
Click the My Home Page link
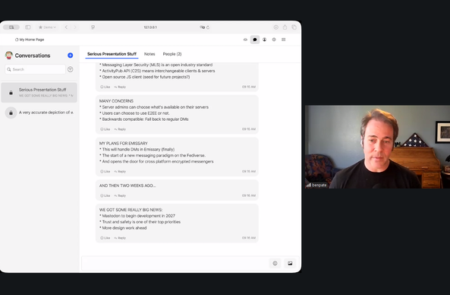(x=30, y=40)
